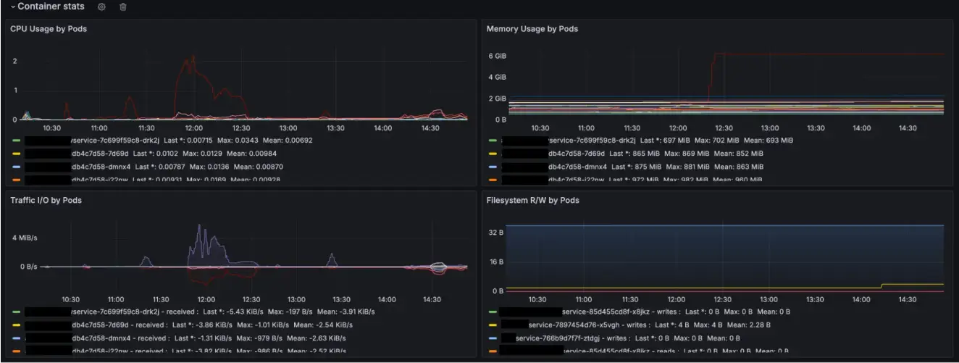The width and height of the screenshot is (959, 363).
Task: Click the trash icon to delete row
Action: (x=122, y=7)
